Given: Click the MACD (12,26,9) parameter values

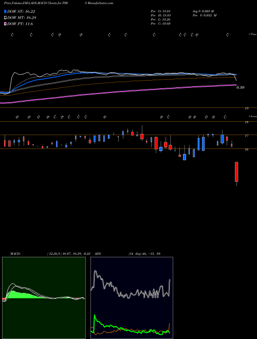Looking at the screenshot, I should pyautogui.click(x=68, y=254).
